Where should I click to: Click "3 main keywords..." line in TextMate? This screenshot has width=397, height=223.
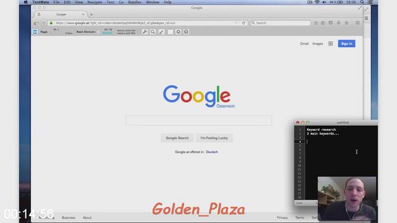[323, 134]
